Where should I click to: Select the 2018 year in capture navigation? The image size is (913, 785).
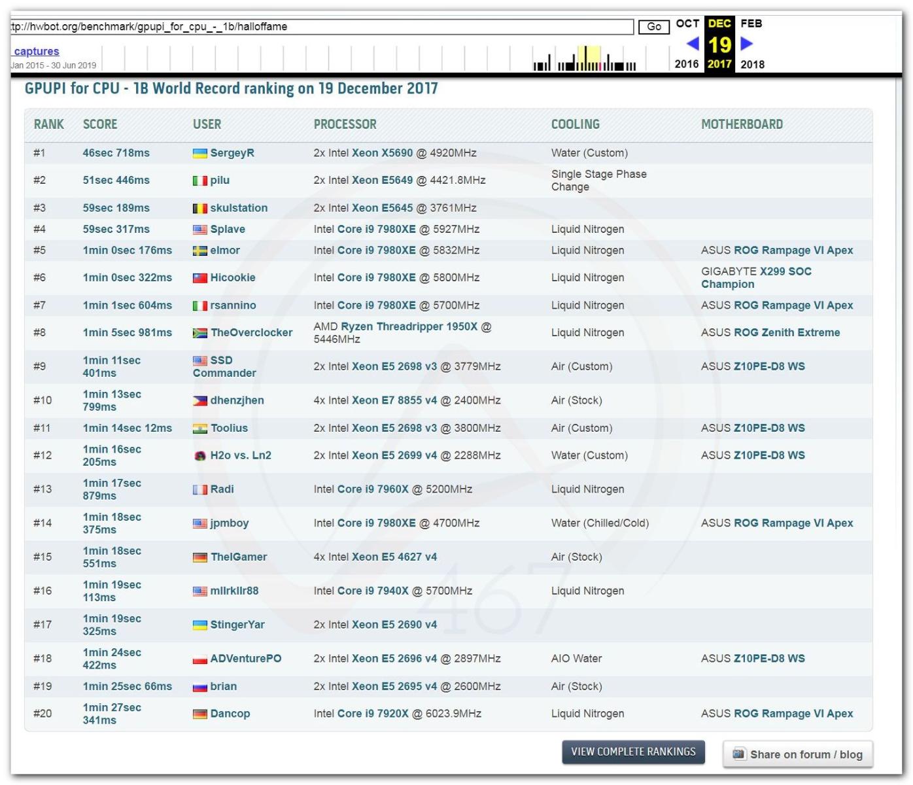tap(752, 64)
